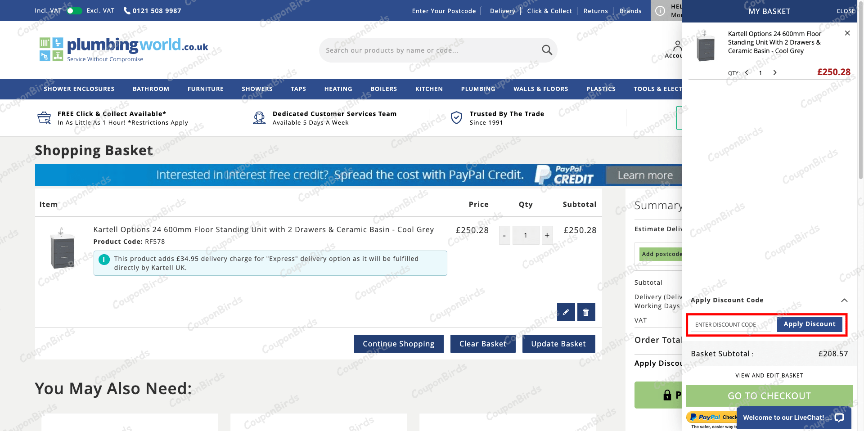This screenshot has height=431, width=864.
Task: Click the customer services headset icon
Action: 259,117
